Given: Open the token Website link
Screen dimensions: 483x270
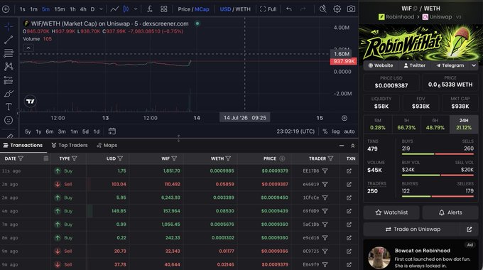Looking at the screenshot, I should pyautogui.click(x=381, y=65).
